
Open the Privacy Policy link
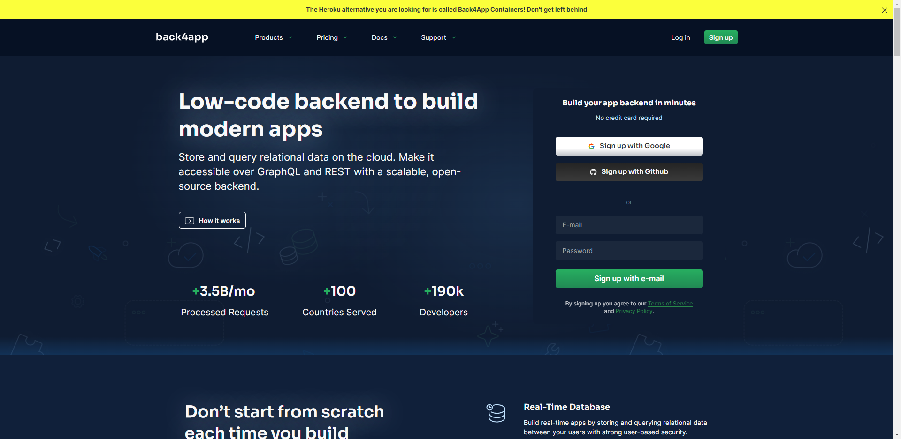tap(634, 311)
